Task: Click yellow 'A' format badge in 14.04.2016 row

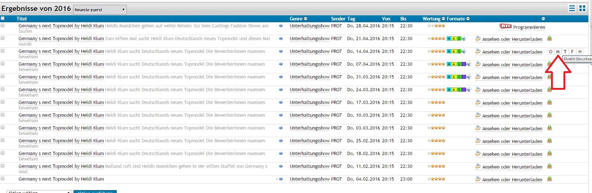Action: 454,51
